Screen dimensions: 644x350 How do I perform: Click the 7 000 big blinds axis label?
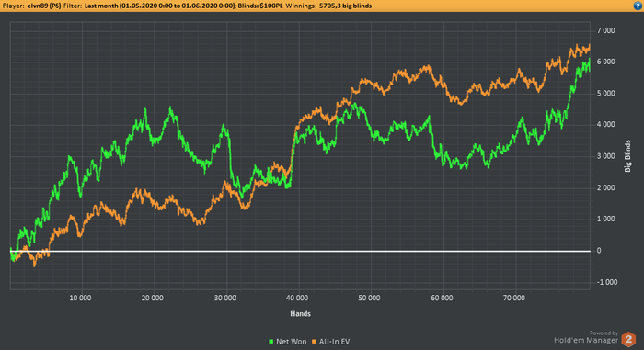pyautogui.click(x=605, y=30)
